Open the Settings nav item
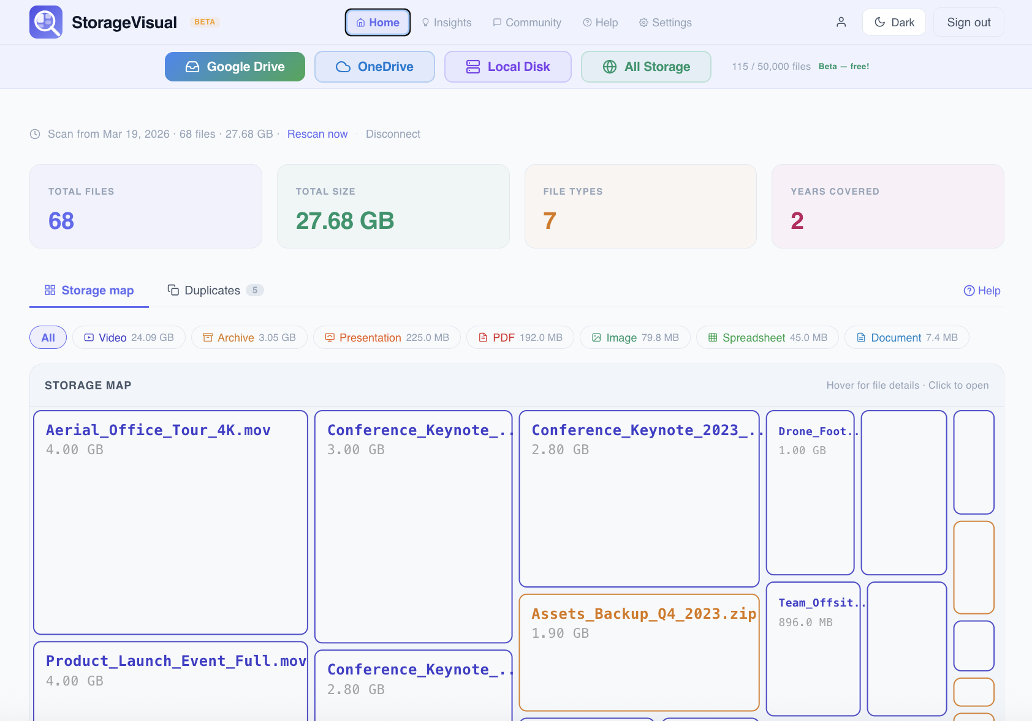Screen dimensions: 1032x721 666,23
